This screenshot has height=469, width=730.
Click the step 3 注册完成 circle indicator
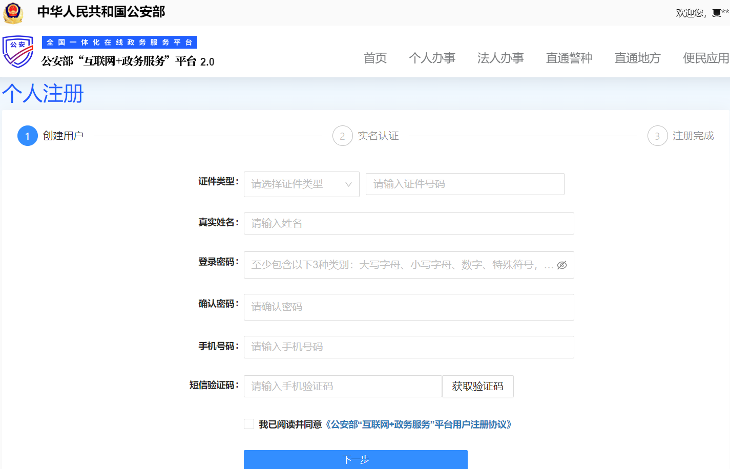coord(657,136)
